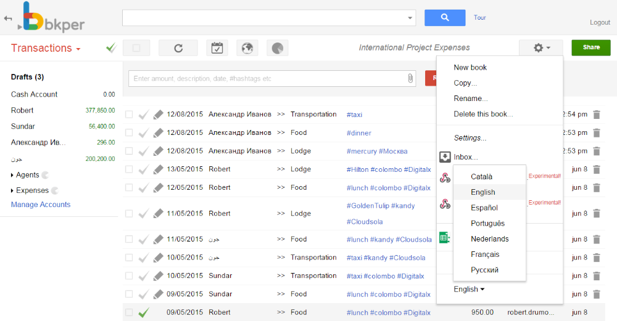This screenshot has width=617, height=321.
Task: Select Rename... from the menu
Action: pyautogui.click(x=471, y=99)
